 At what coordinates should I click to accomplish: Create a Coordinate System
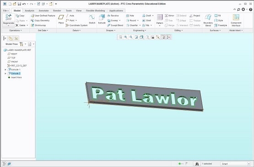(76, 25)
